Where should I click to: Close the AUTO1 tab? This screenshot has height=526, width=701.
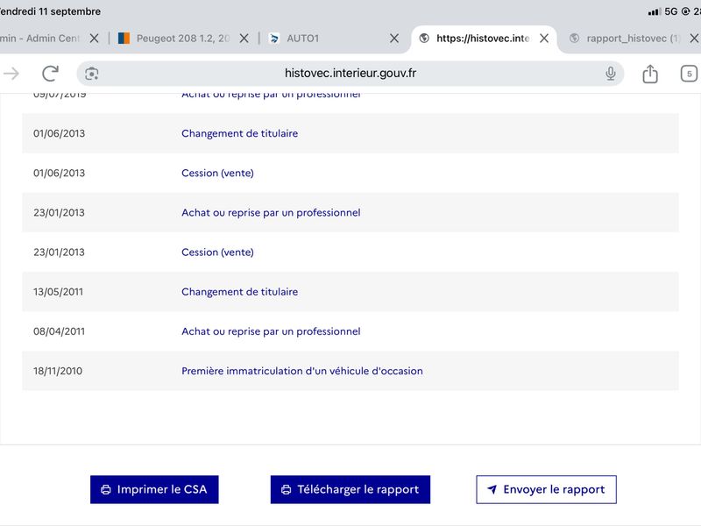point(393,39)
